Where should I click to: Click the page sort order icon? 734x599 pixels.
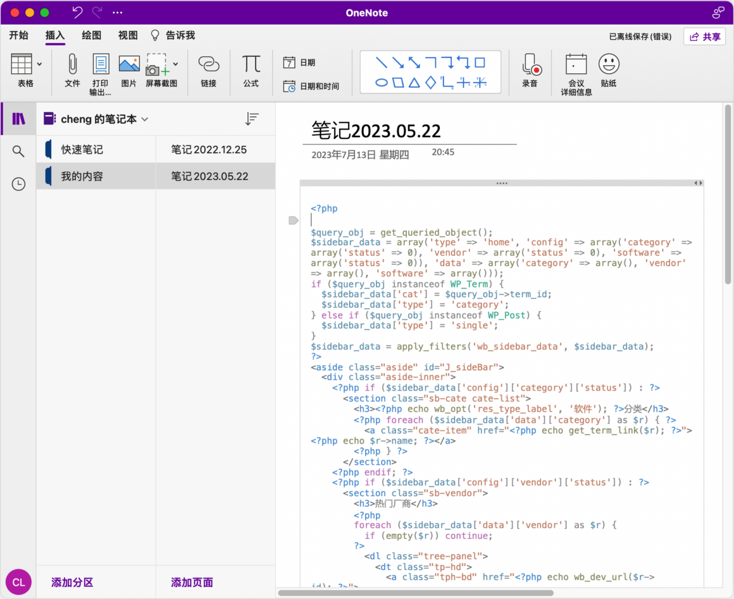coord(252,119)
